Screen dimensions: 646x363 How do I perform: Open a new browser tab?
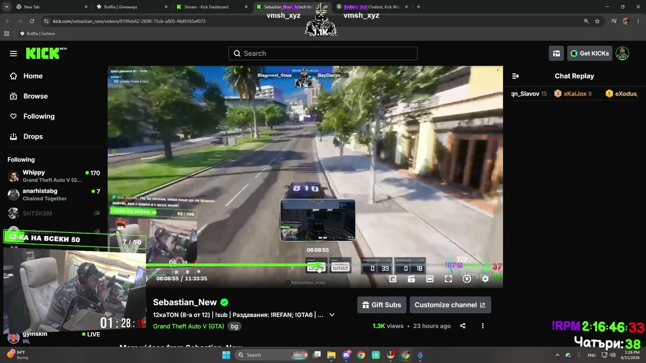(x=418, y=7)
